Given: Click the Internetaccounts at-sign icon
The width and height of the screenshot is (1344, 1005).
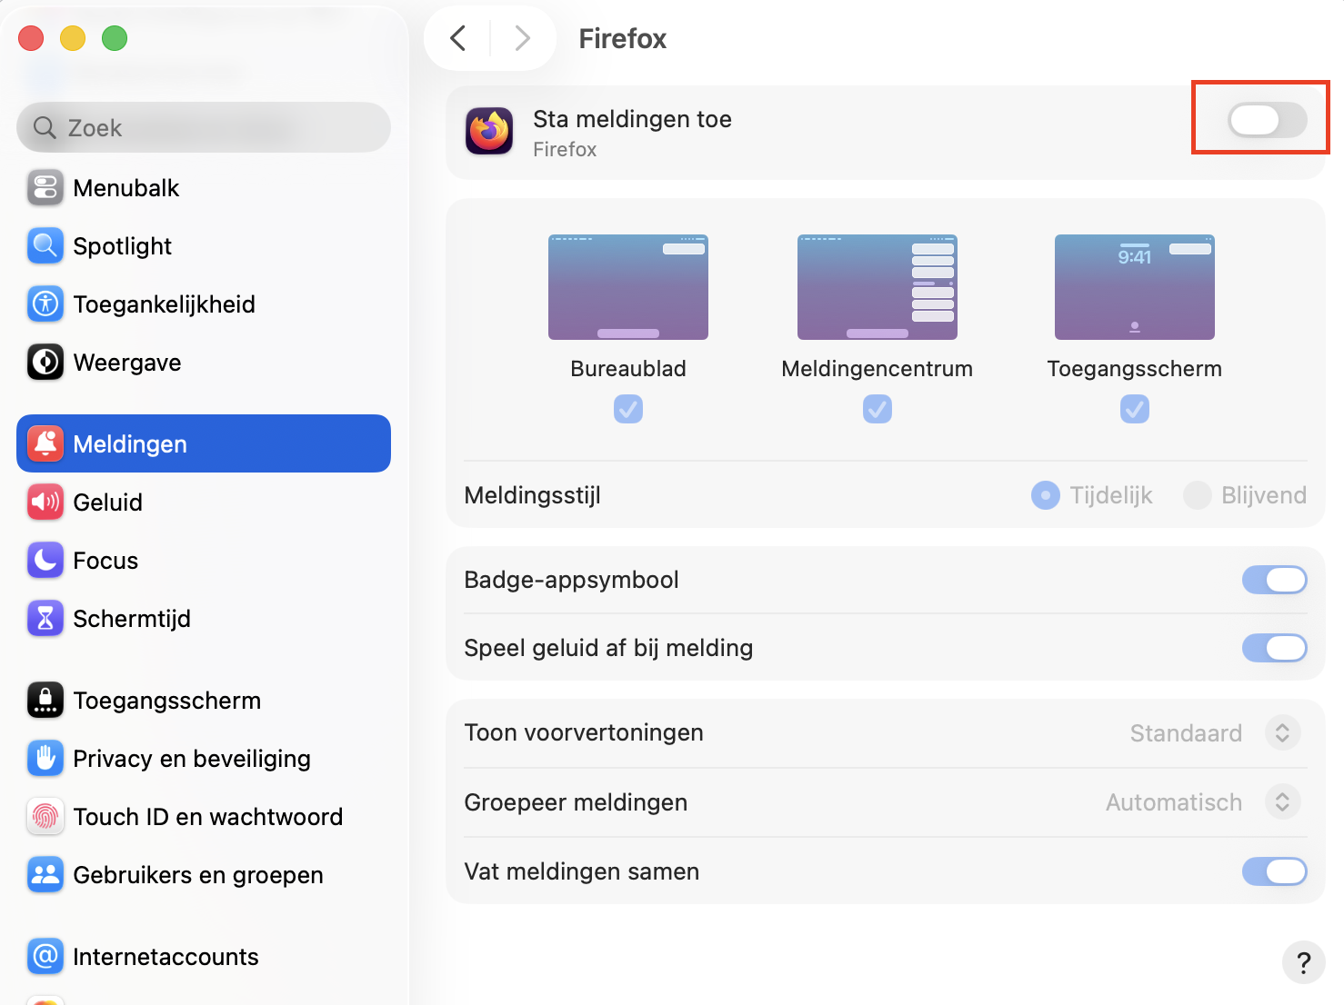Looking at the screenshot, I should pos(45,957).
